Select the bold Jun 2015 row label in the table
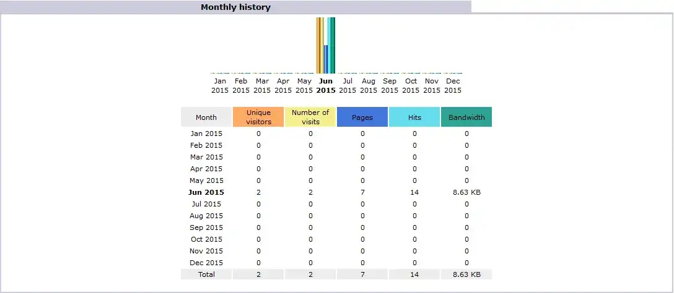This screenshot has height=293, width=674. (x=206, y=192)
